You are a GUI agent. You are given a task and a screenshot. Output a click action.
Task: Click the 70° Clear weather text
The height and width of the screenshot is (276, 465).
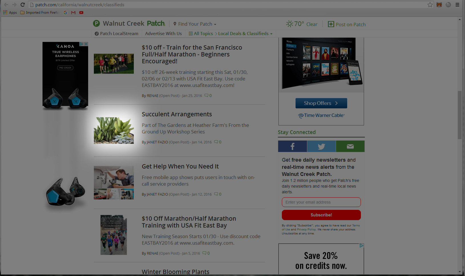[306, 24]
